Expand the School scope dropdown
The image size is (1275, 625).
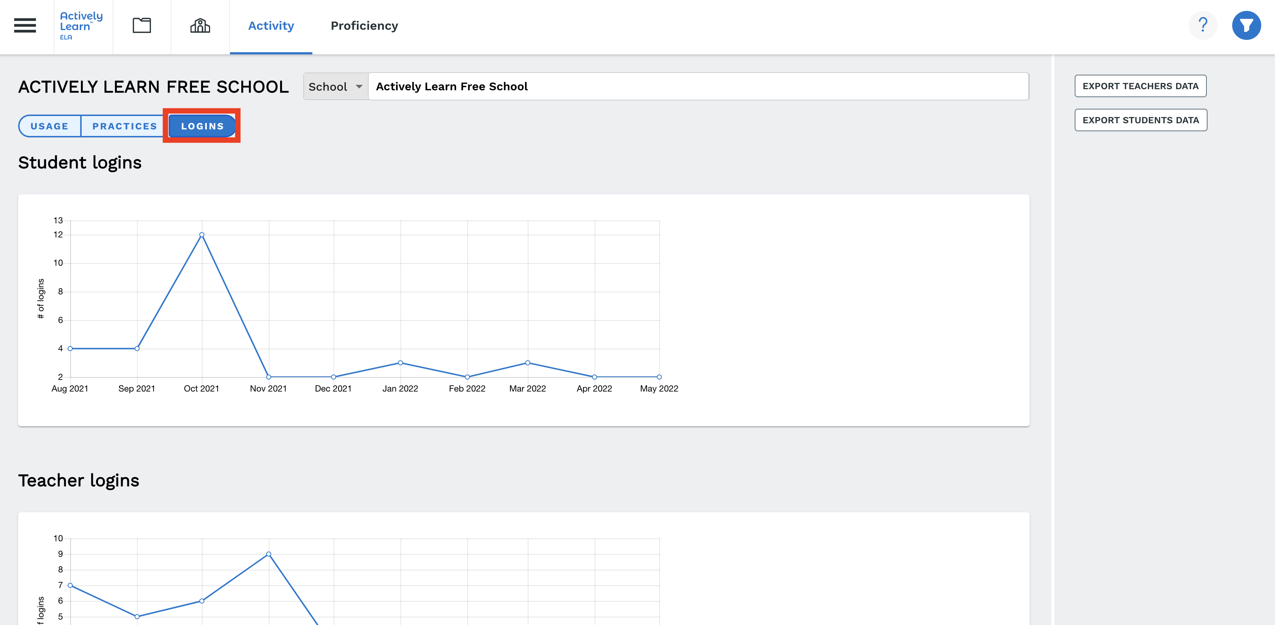tap(336, 87)
